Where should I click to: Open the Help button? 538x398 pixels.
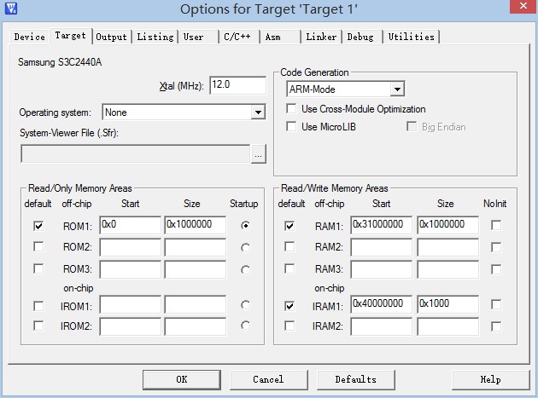491,379
